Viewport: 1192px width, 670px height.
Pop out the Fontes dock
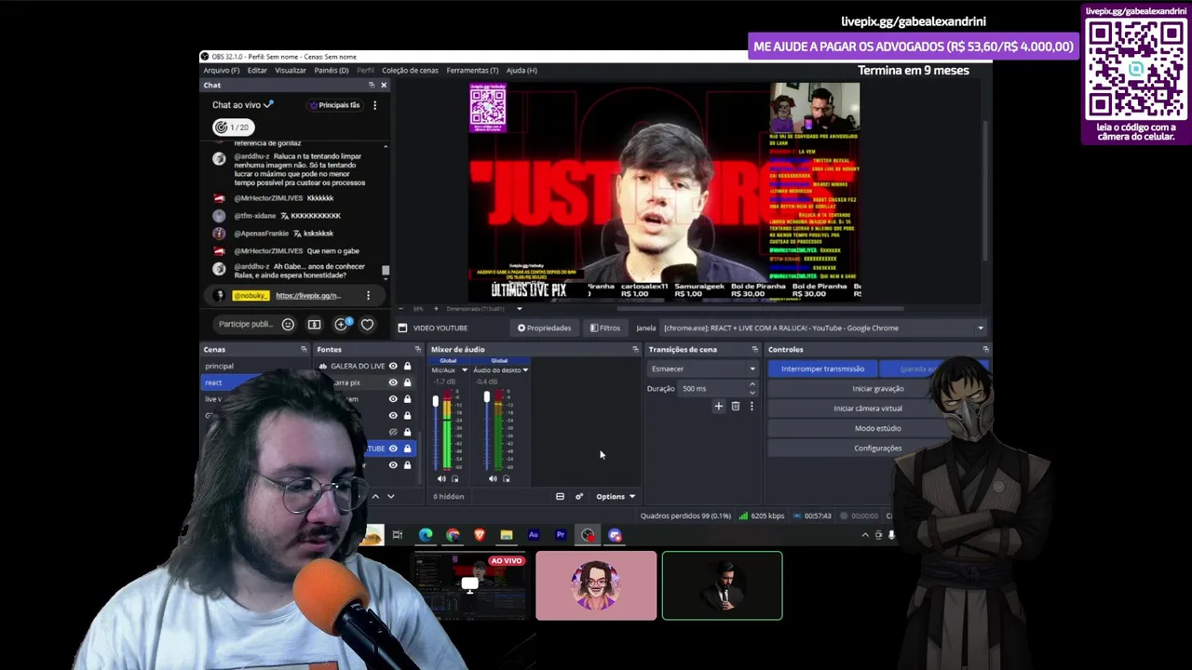point(417,349)
